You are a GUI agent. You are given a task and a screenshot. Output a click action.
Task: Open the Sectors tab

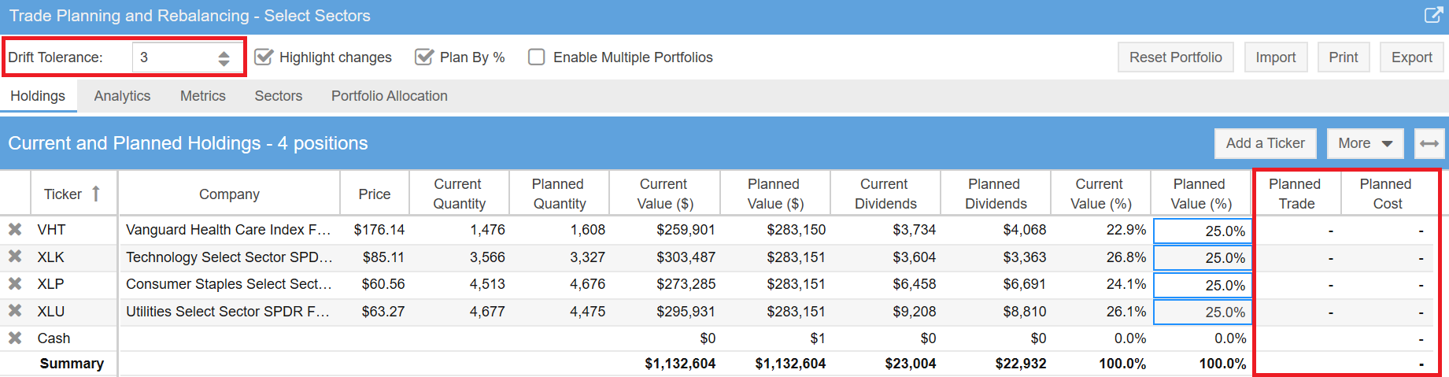(278, 96)
